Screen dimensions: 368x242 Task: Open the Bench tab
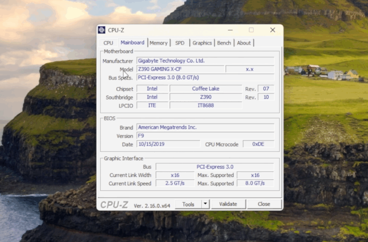(224, 43)
